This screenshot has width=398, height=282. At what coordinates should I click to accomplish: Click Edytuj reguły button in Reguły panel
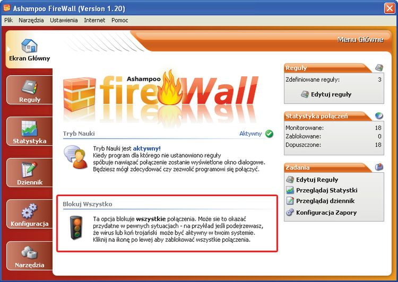tap(326, 94)
